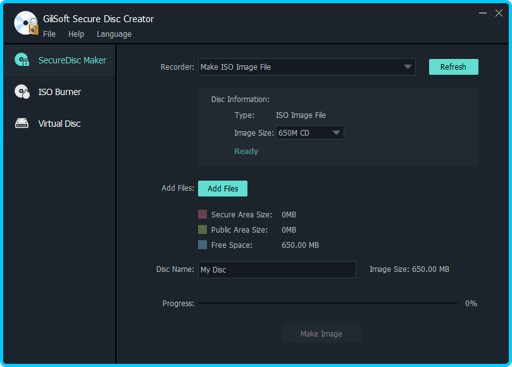The height and width of the screenshot is (367, 512).
Task: Click the Progress bar
Action: pyautogui.click(x=327, y=303)
